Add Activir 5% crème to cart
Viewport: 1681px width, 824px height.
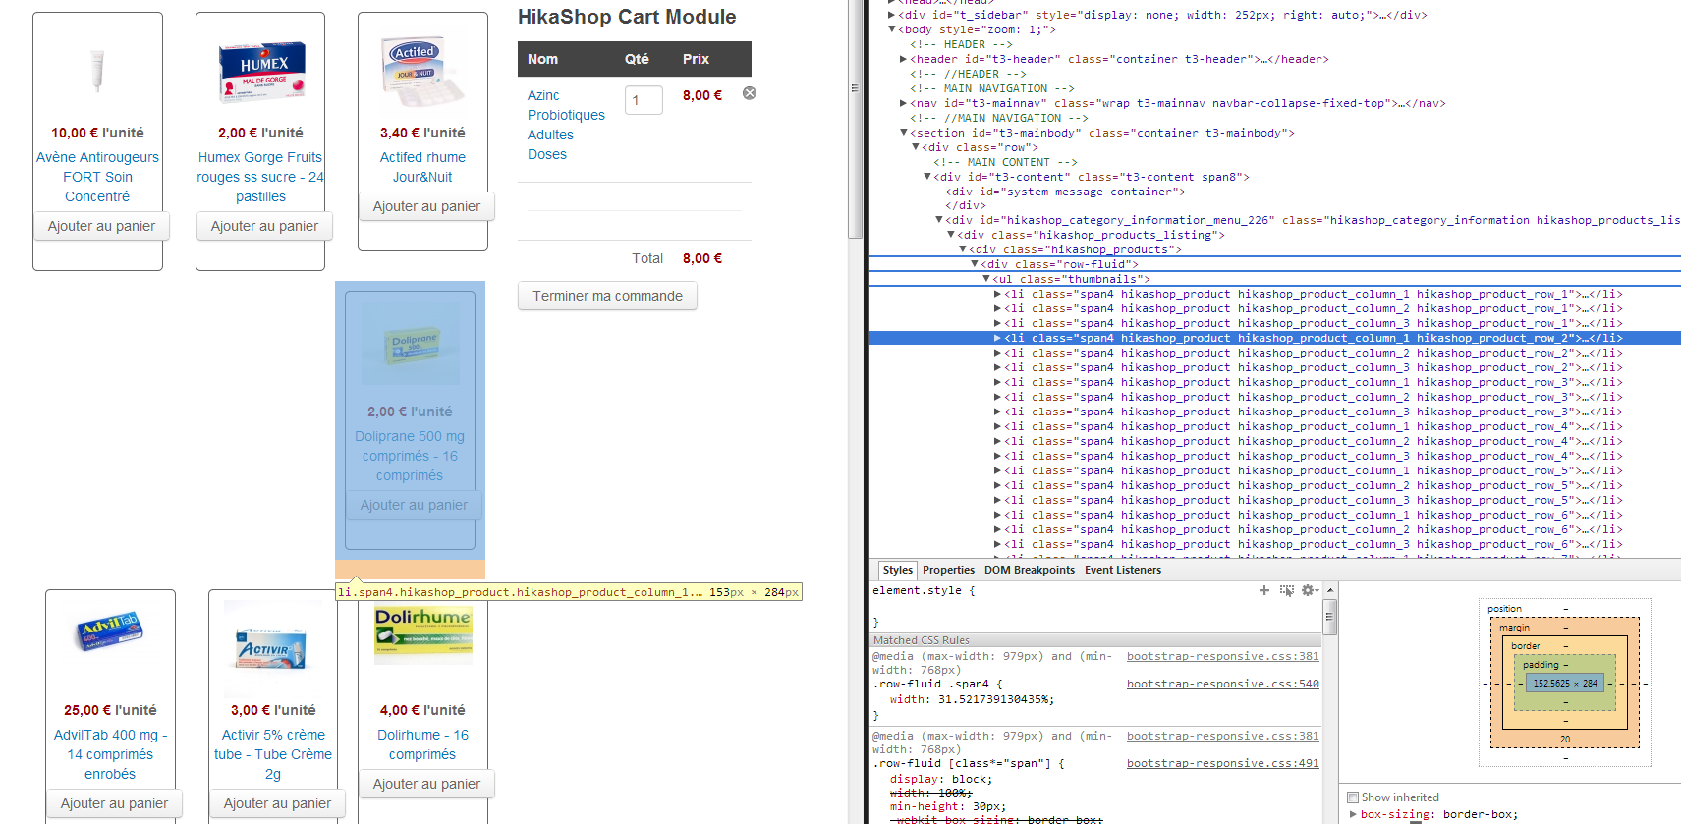coord(277,803)
